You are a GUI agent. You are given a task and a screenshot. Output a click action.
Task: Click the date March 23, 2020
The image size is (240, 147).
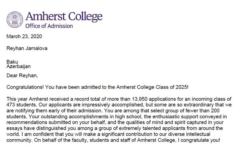click(24, 36)
